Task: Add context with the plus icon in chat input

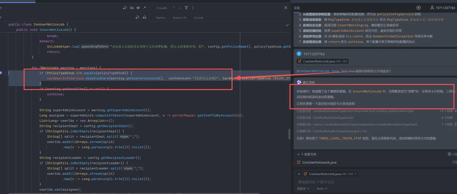Action: pos(299,174)
